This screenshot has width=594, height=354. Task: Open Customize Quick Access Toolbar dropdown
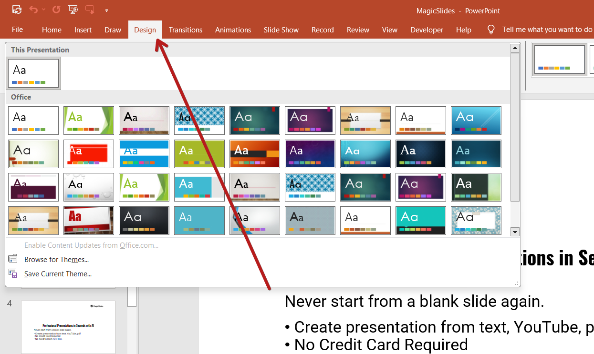(x=106, y=10)
